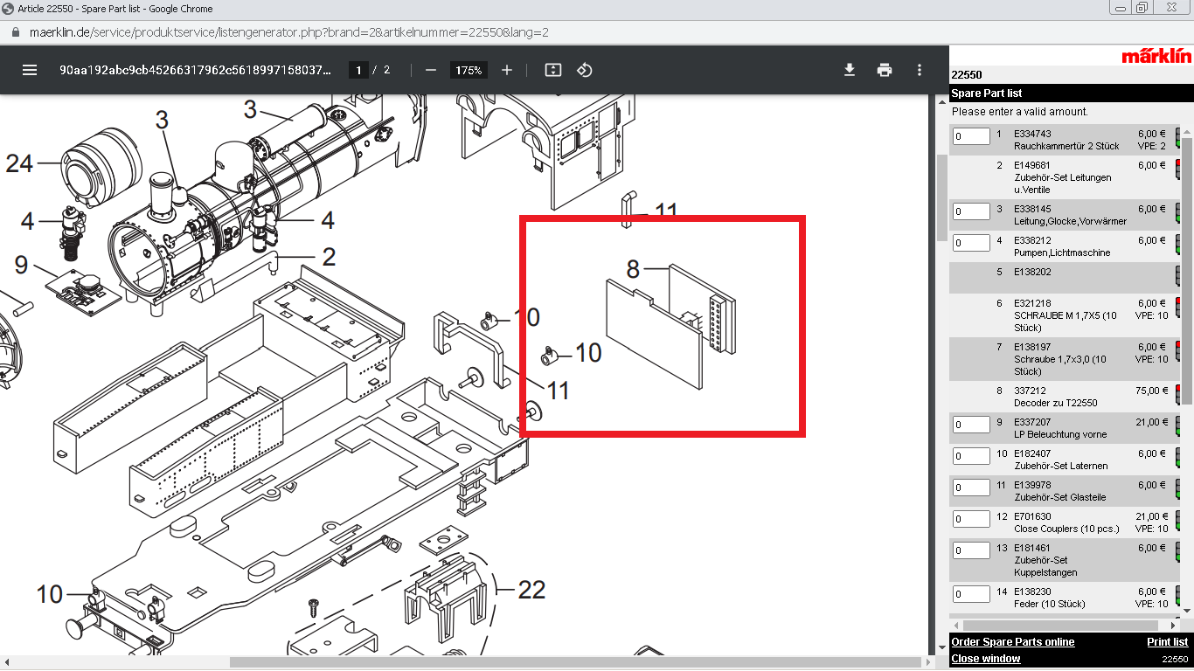Click the site security lock icon

coord(15,32)
